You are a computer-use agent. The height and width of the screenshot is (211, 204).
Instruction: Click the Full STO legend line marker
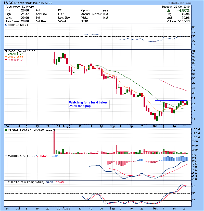coord(6,182)
